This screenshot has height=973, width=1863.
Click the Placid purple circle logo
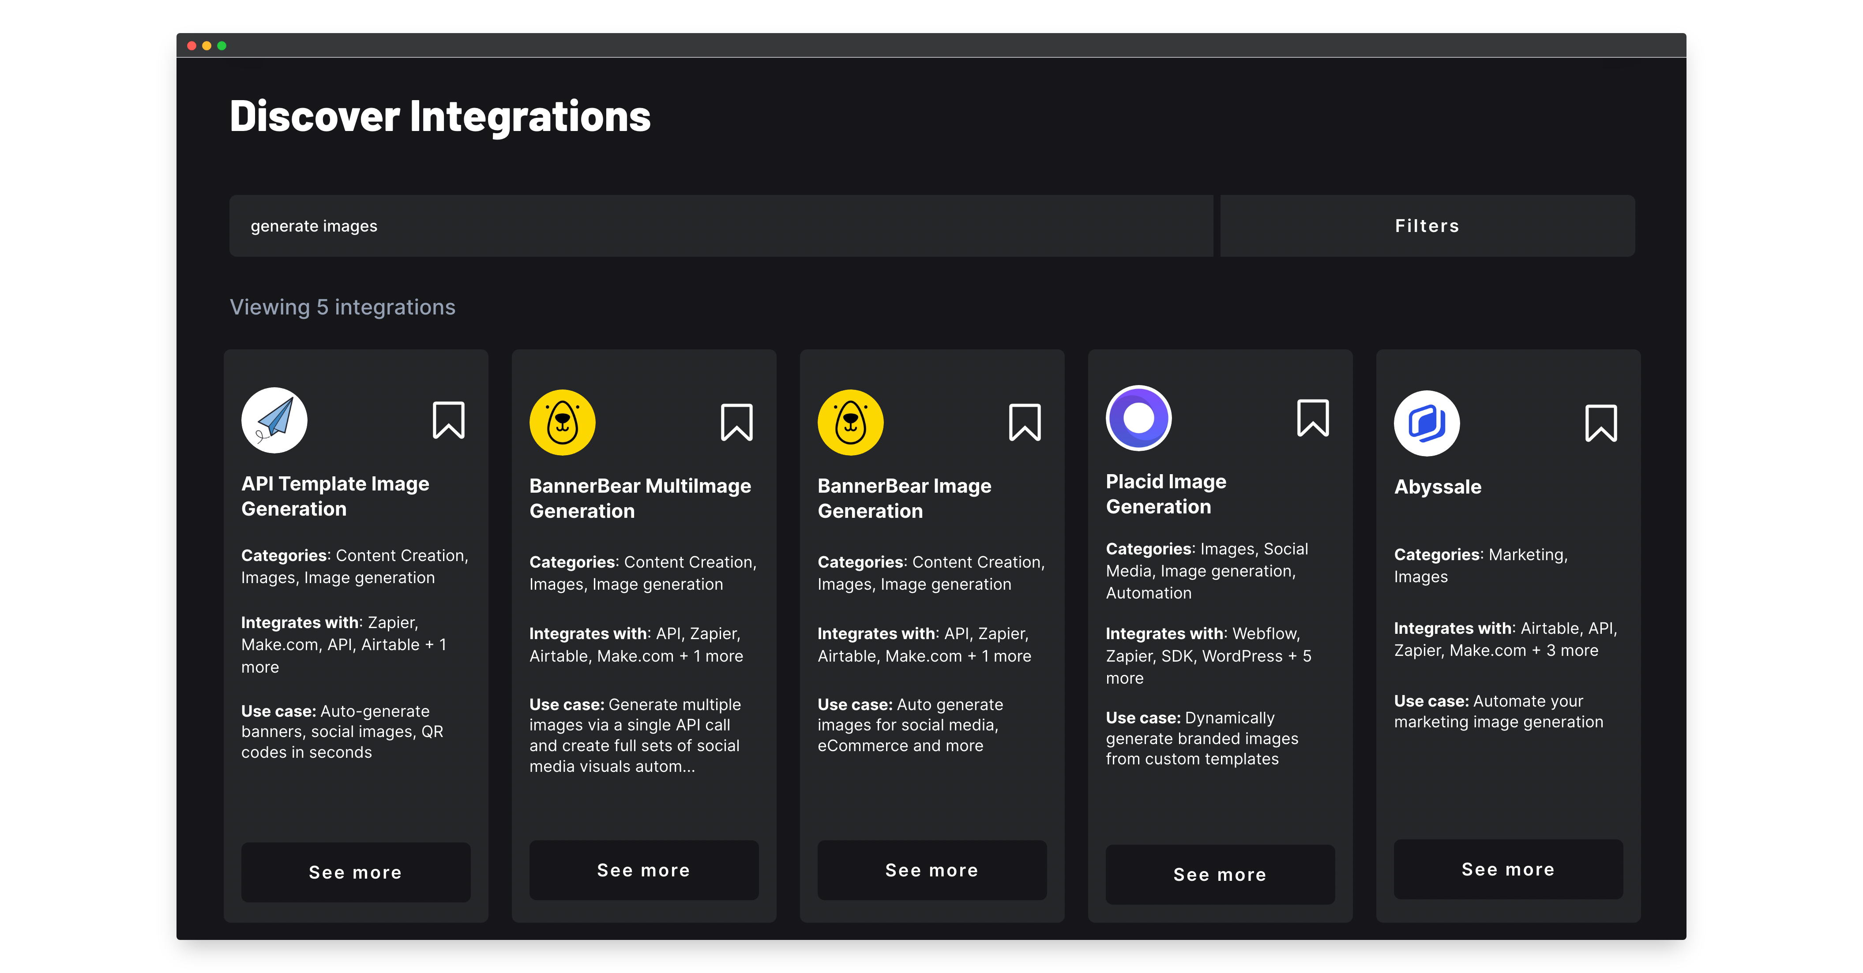[1138, 418]
